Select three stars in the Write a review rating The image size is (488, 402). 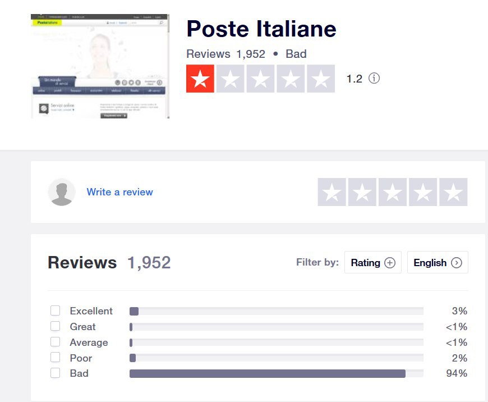click(x=393, y=192)
